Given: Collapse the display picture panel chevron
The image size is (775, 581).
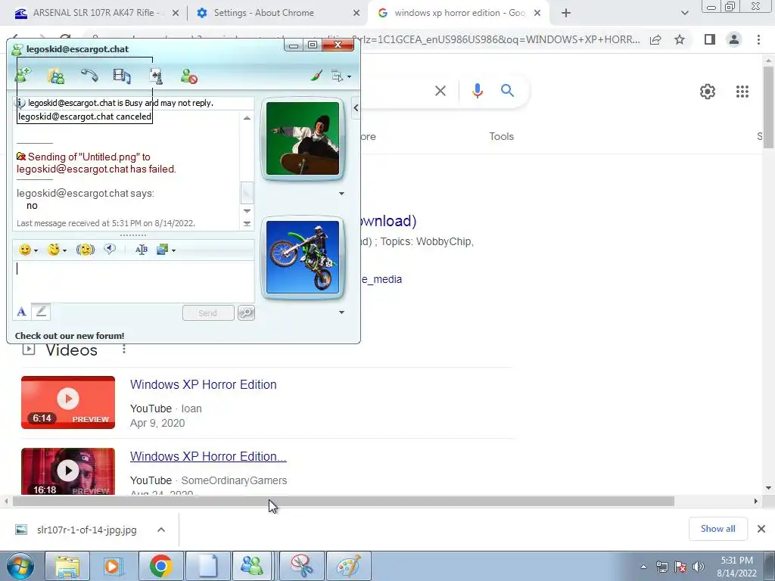Looking at the screenshot, I should pos(356,107).
